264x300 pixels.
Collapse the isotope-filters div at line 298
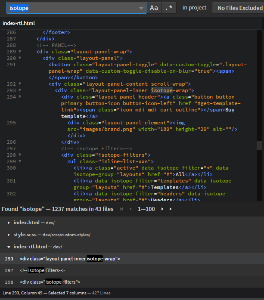20,155
